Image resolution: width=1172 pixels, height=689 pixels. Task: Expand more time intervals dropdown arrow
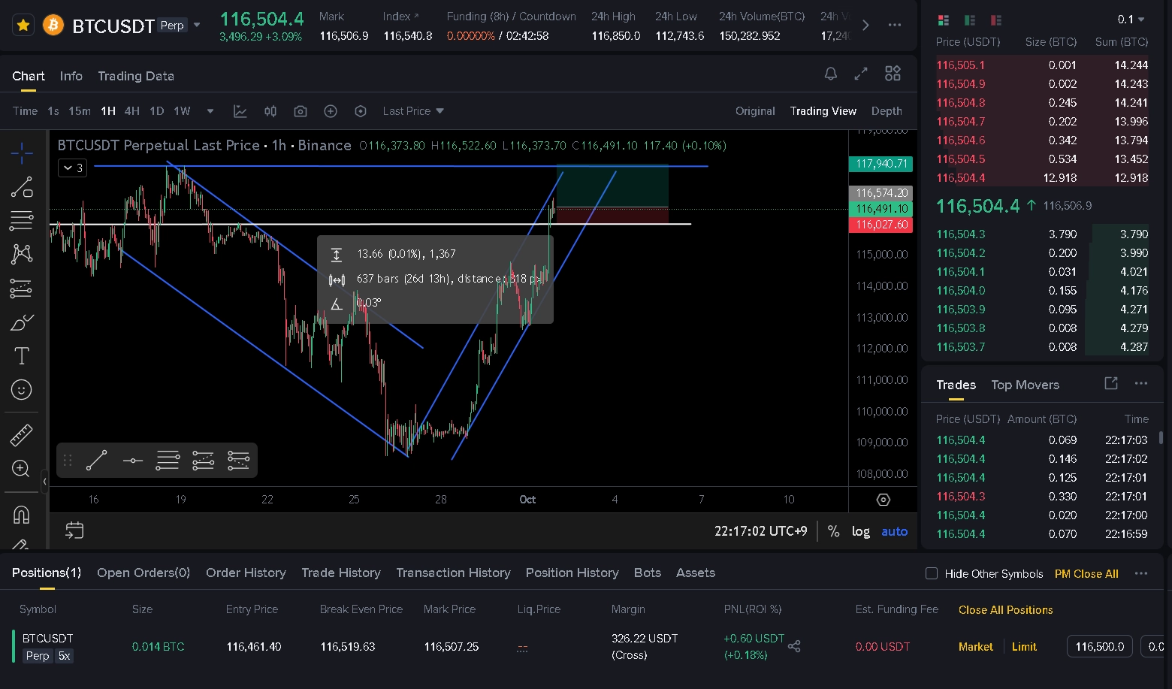pyautogui.click(x=210, y=111)
